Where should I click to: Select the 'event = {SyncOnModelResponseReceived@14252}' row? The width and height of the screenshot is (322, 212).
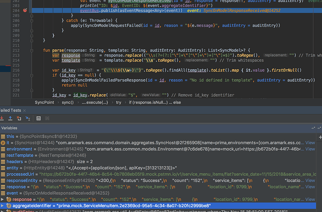click(x=158, y=193)
